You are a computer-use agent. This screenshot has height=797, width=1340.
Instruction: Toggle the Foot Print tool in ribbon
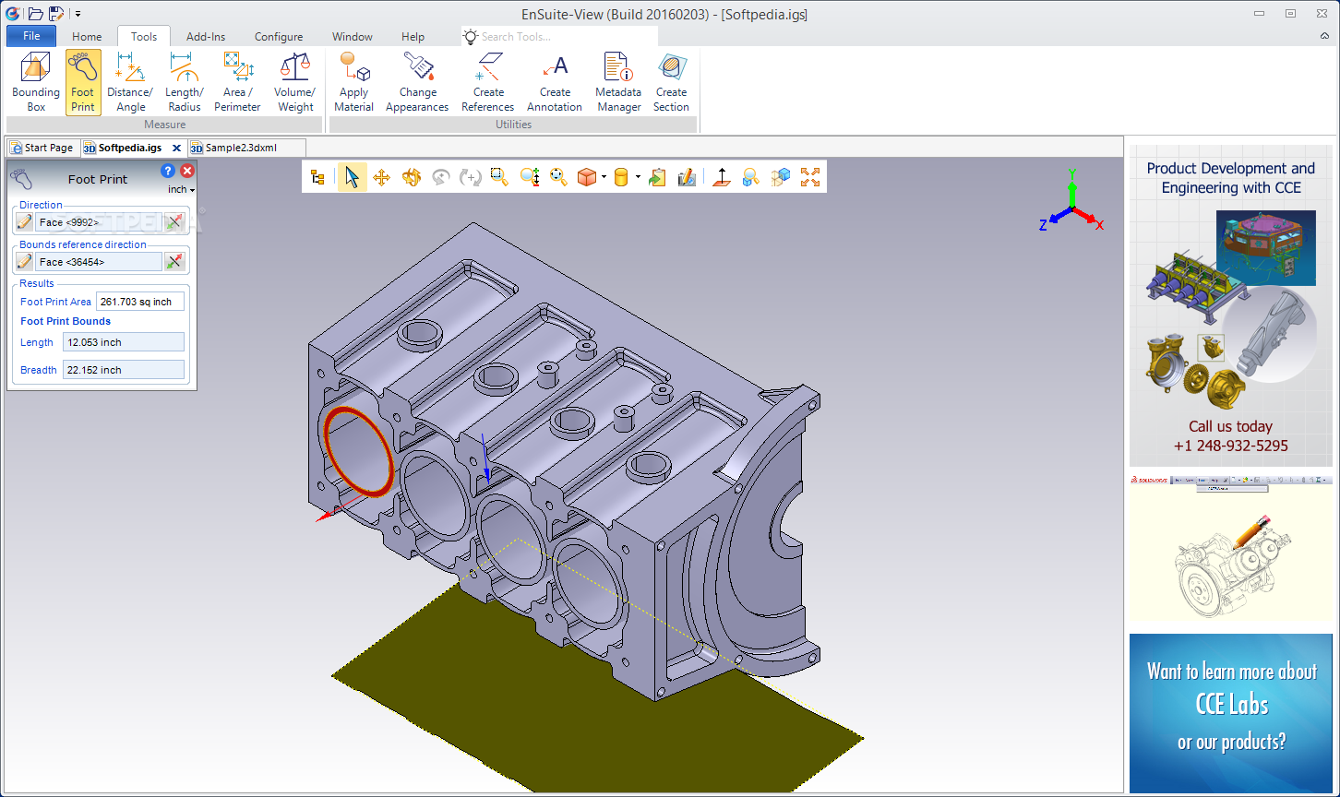[83, 82]
